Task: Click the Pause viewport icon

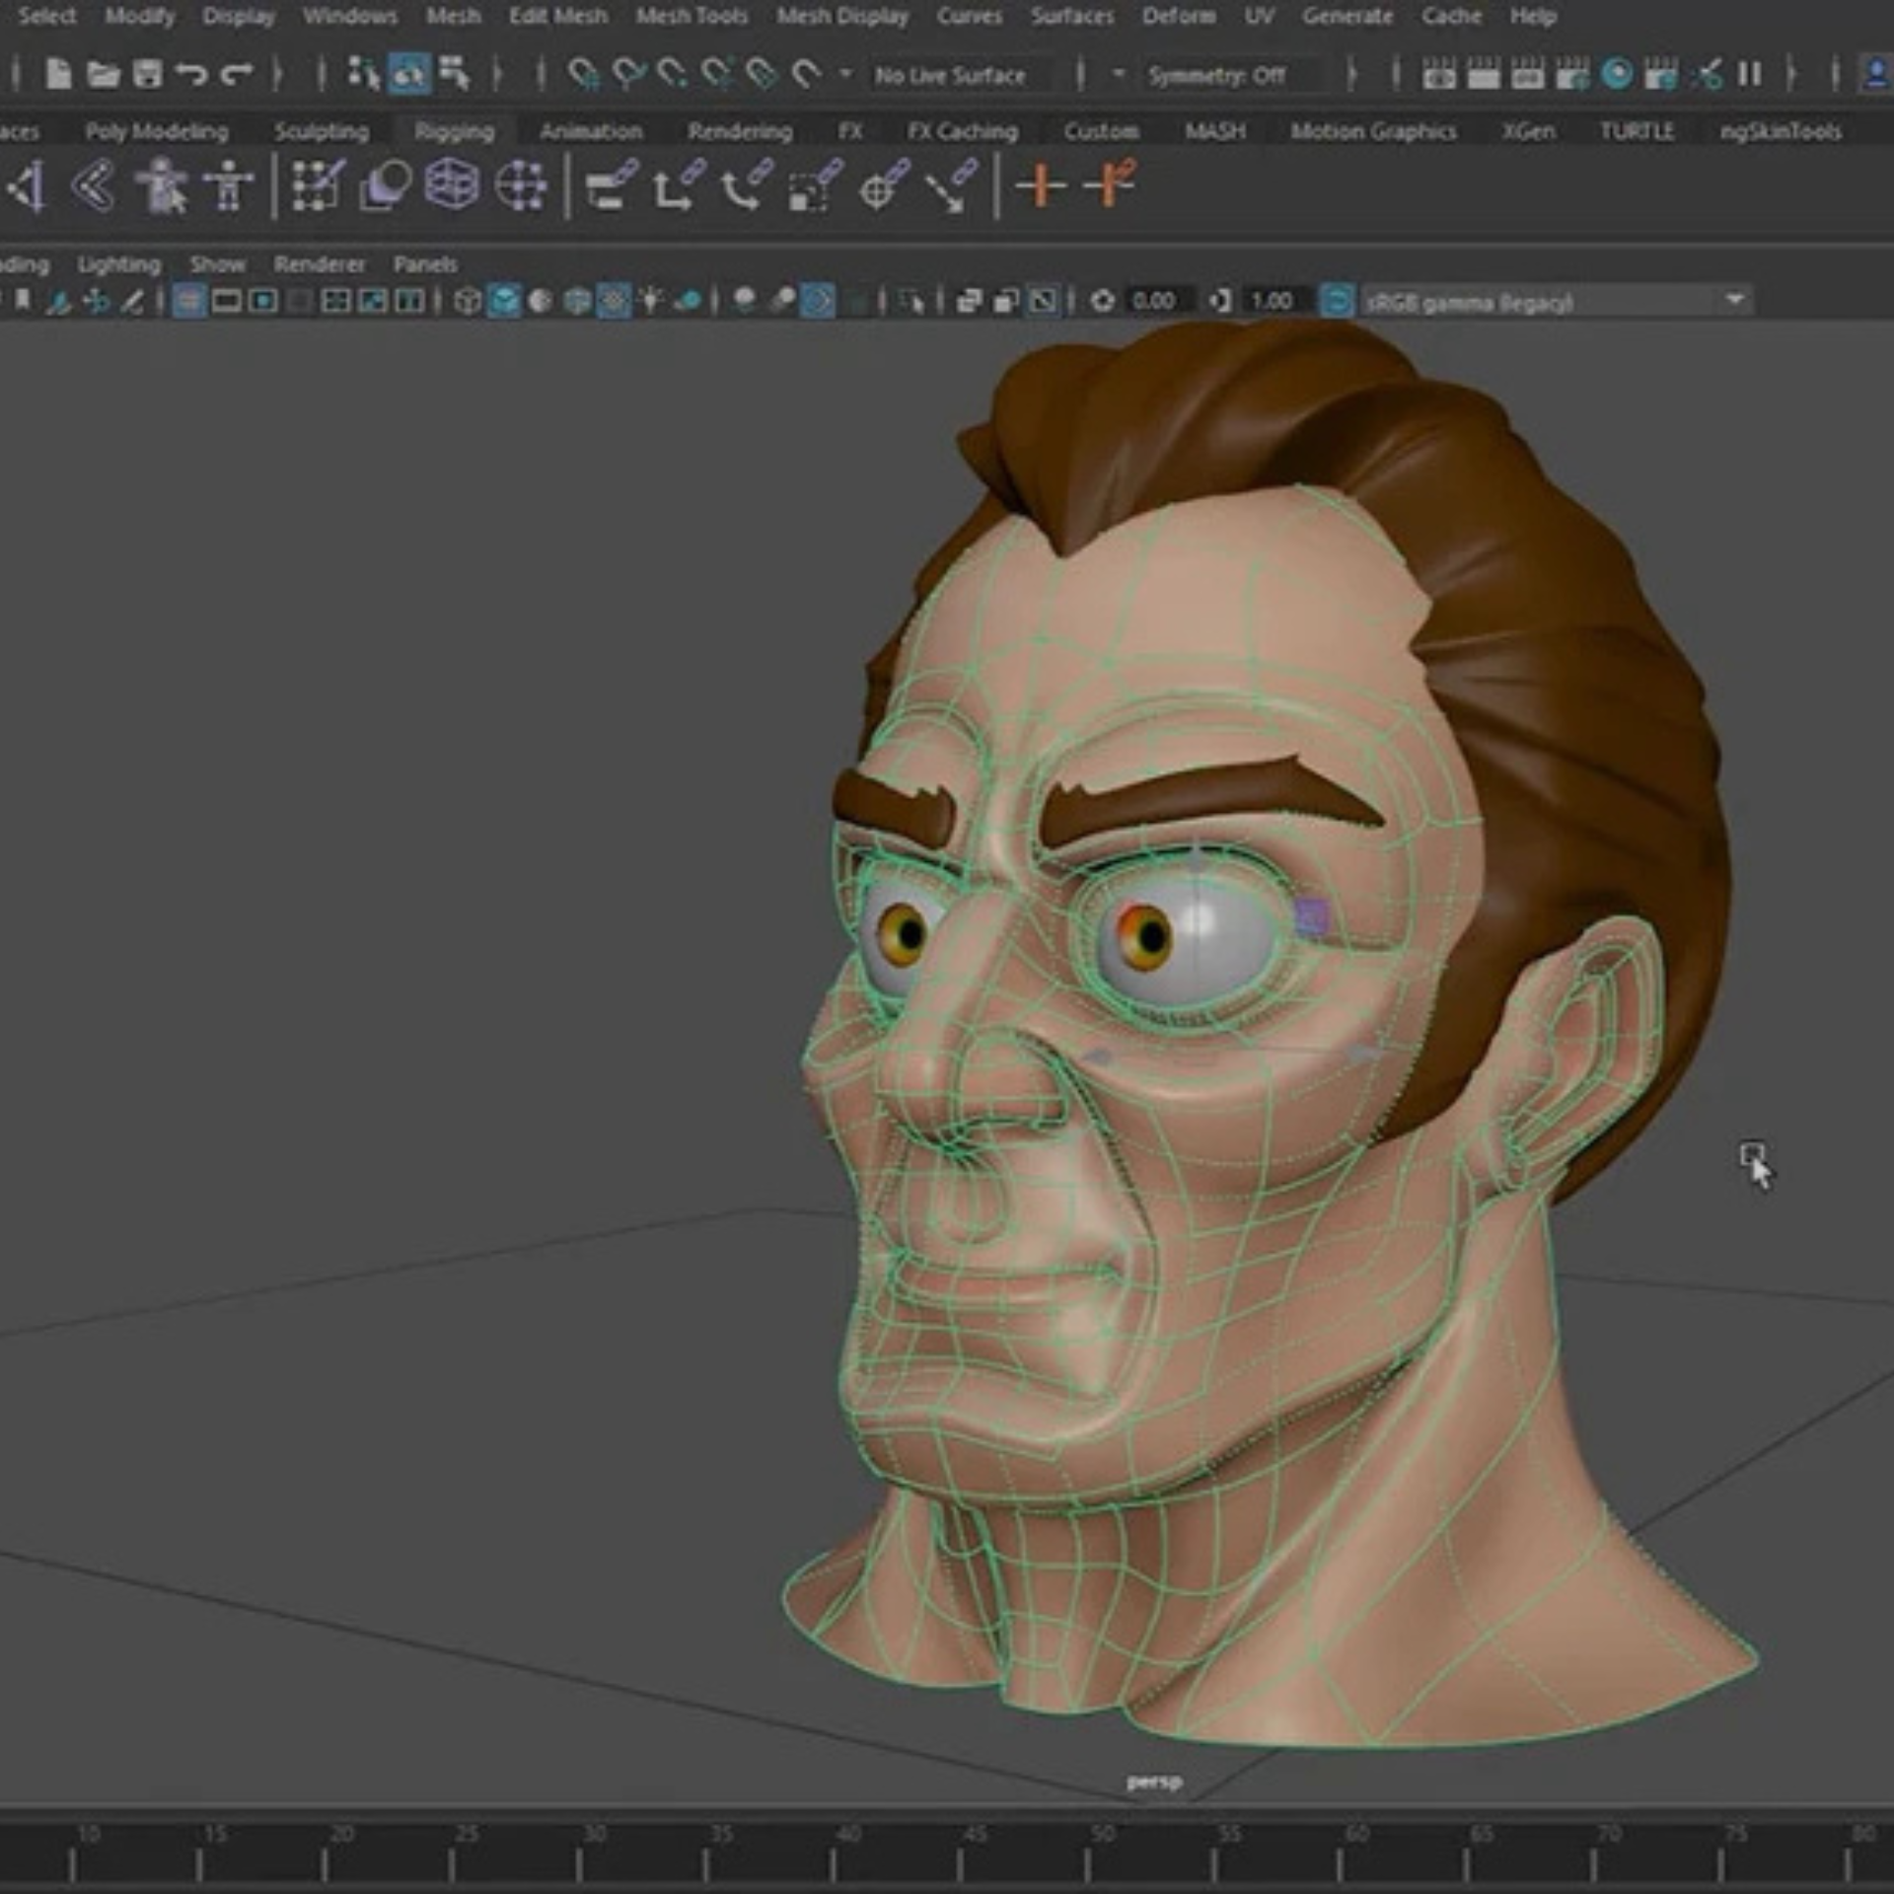Action: [1750, 74]
